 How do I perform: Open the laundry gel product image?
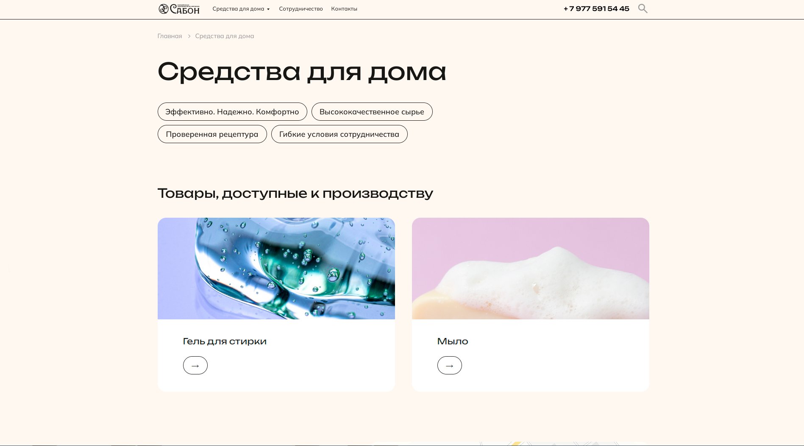click(276, 269)
